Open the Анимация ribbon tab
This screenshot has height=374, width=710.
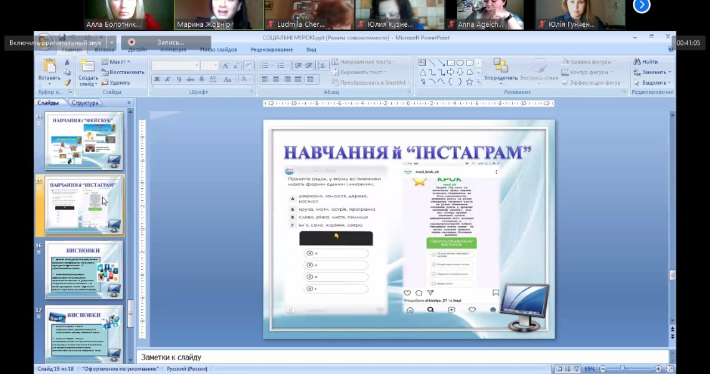tap(173, 50)
